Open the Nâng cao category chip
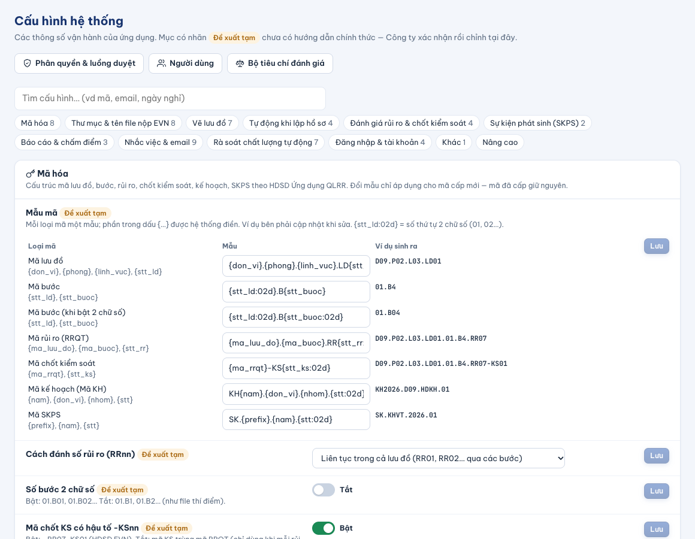 coord(500,142)
